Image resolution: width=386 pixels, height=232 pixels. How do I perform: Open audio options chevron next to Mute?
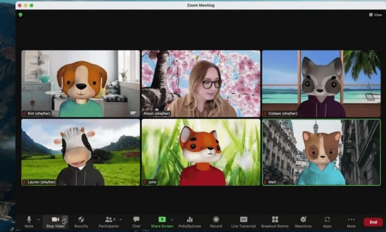(x=39, y=219)
